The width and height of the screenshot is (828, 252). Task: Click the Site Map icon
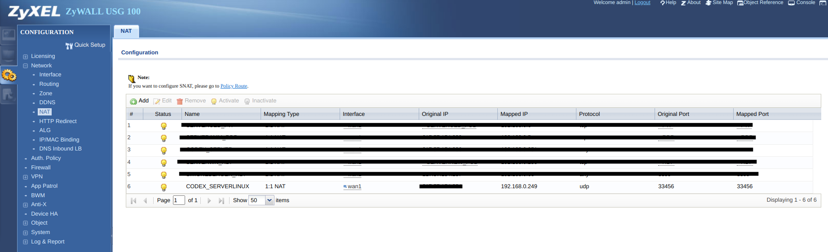tap(708, 3)
